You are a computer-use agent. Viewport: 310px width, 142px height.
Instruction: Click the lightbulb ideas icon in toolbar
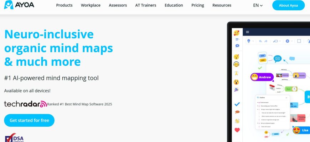coord(249,41)
